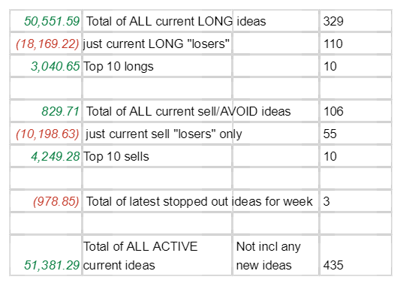
Task: Click the 'Not incl any new ideas' cell
Action: click(x=275, y=255)
